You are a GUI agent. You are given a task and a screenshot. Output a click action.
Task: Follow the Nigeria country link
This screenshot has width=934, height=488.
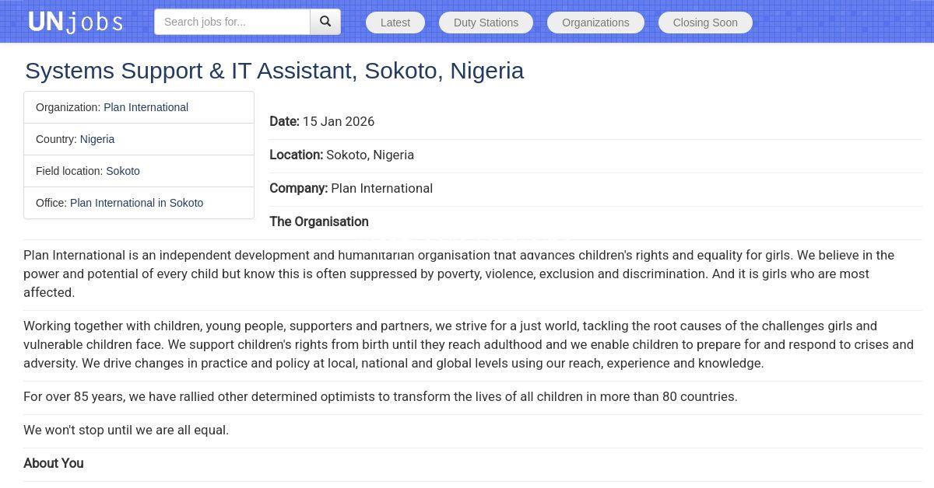coord(97,139)
